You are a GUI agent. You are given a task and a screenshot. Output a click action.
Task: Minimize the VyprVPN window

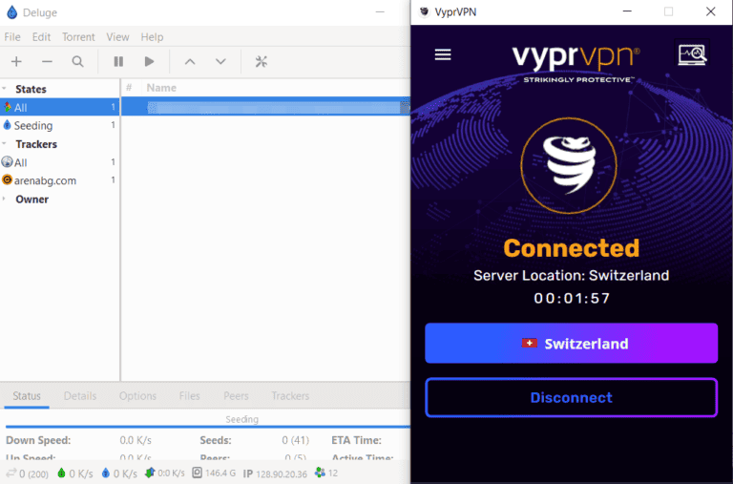coord(627,11)
